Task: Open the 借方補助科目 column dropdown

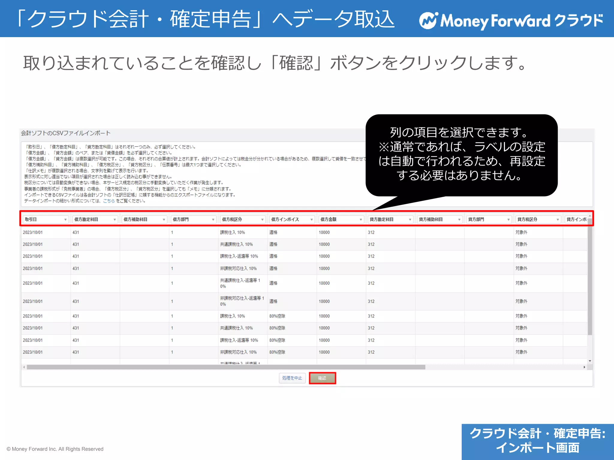Action: (x=144, y=220)
